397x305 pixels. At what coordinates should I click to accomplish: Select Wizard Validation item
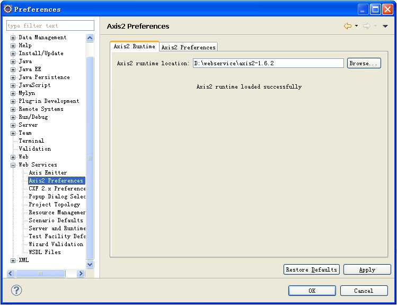(56, 244)
